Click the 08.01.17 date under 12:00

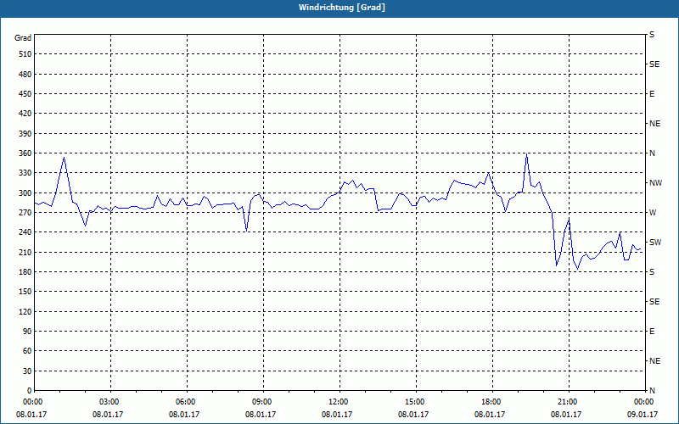(337, 415)
